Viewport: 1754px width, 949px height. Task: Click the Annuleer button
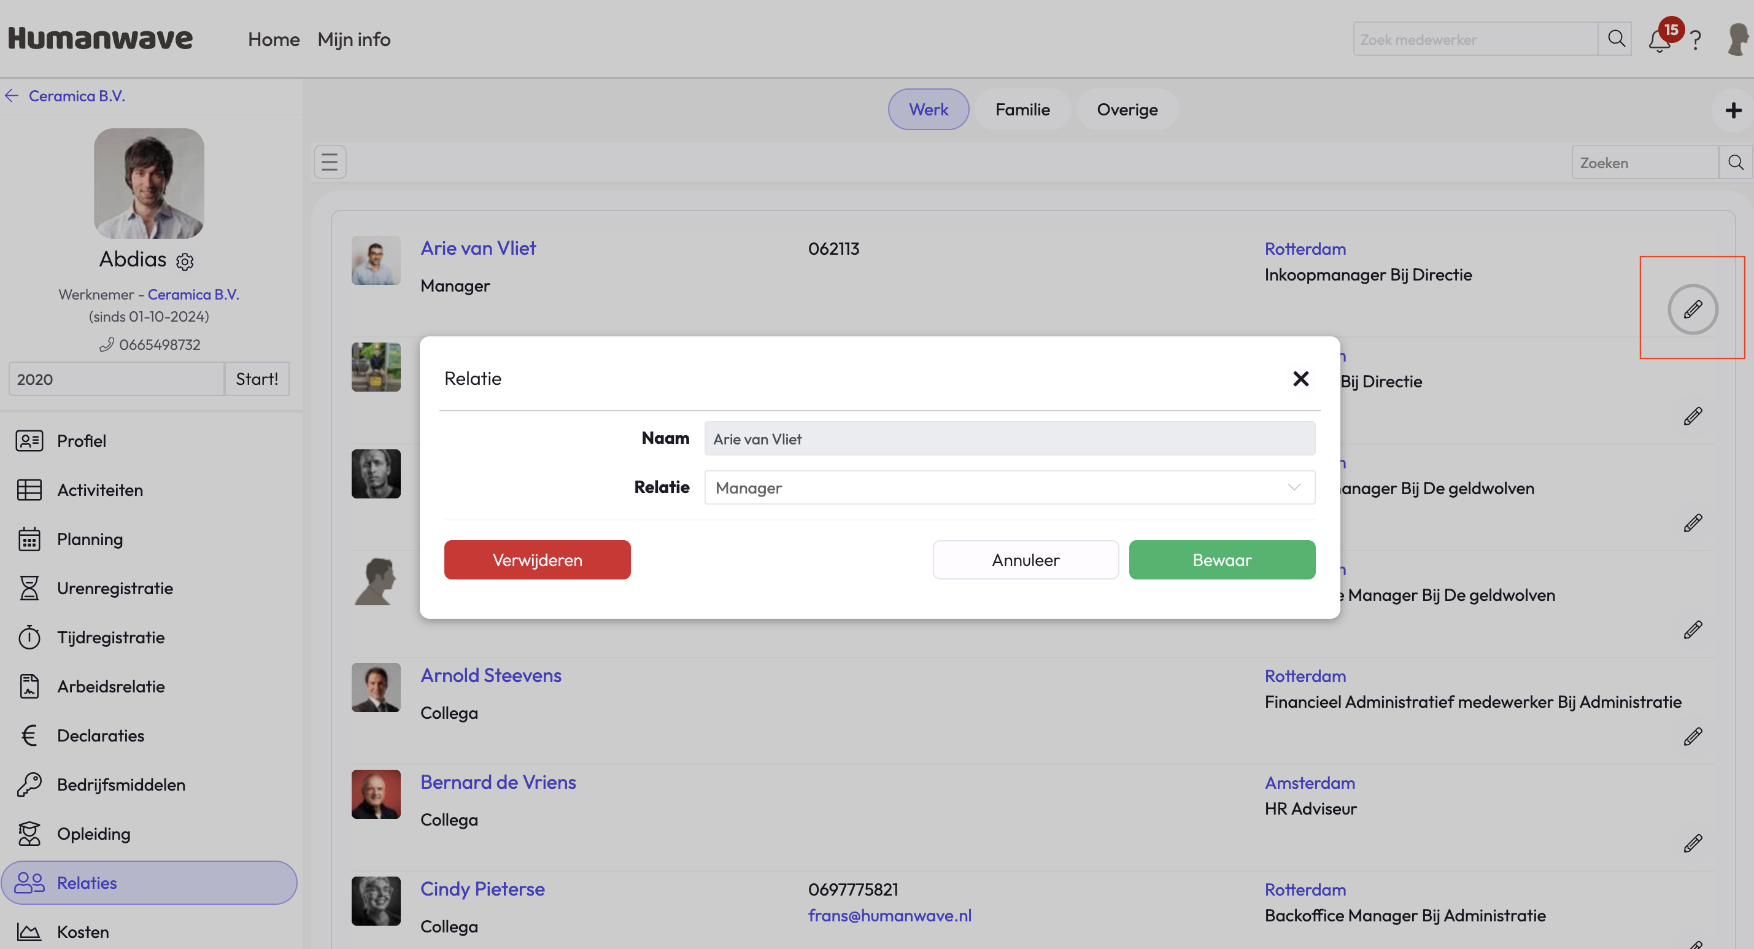click(x=1026, y=560)
